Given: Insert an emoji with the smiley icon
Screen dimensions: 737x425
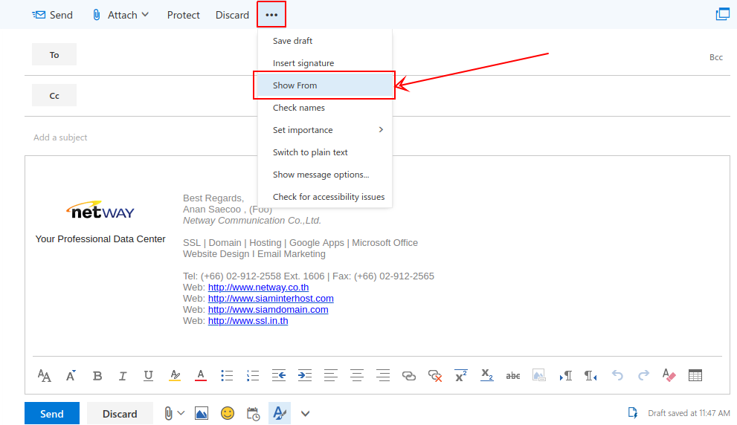Looking at the screenshot, I should (227, 413).
